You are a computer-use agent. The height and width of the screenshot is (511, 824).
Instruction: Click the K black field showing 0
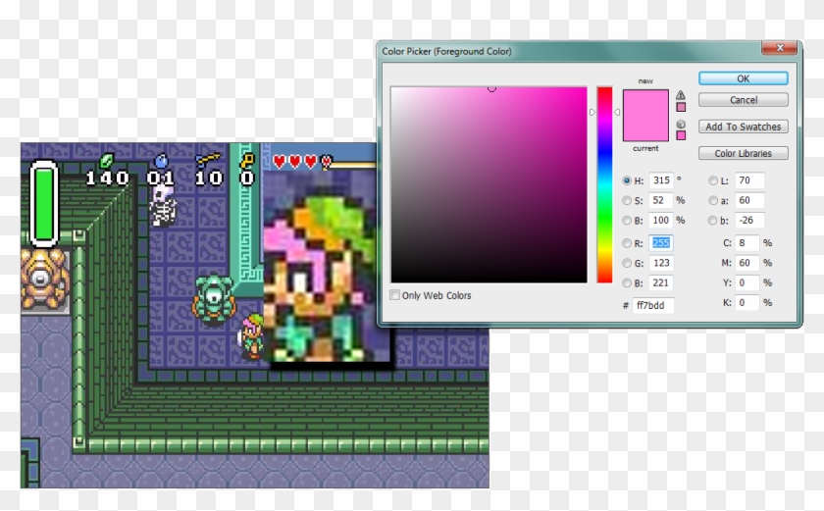[747, 302]
